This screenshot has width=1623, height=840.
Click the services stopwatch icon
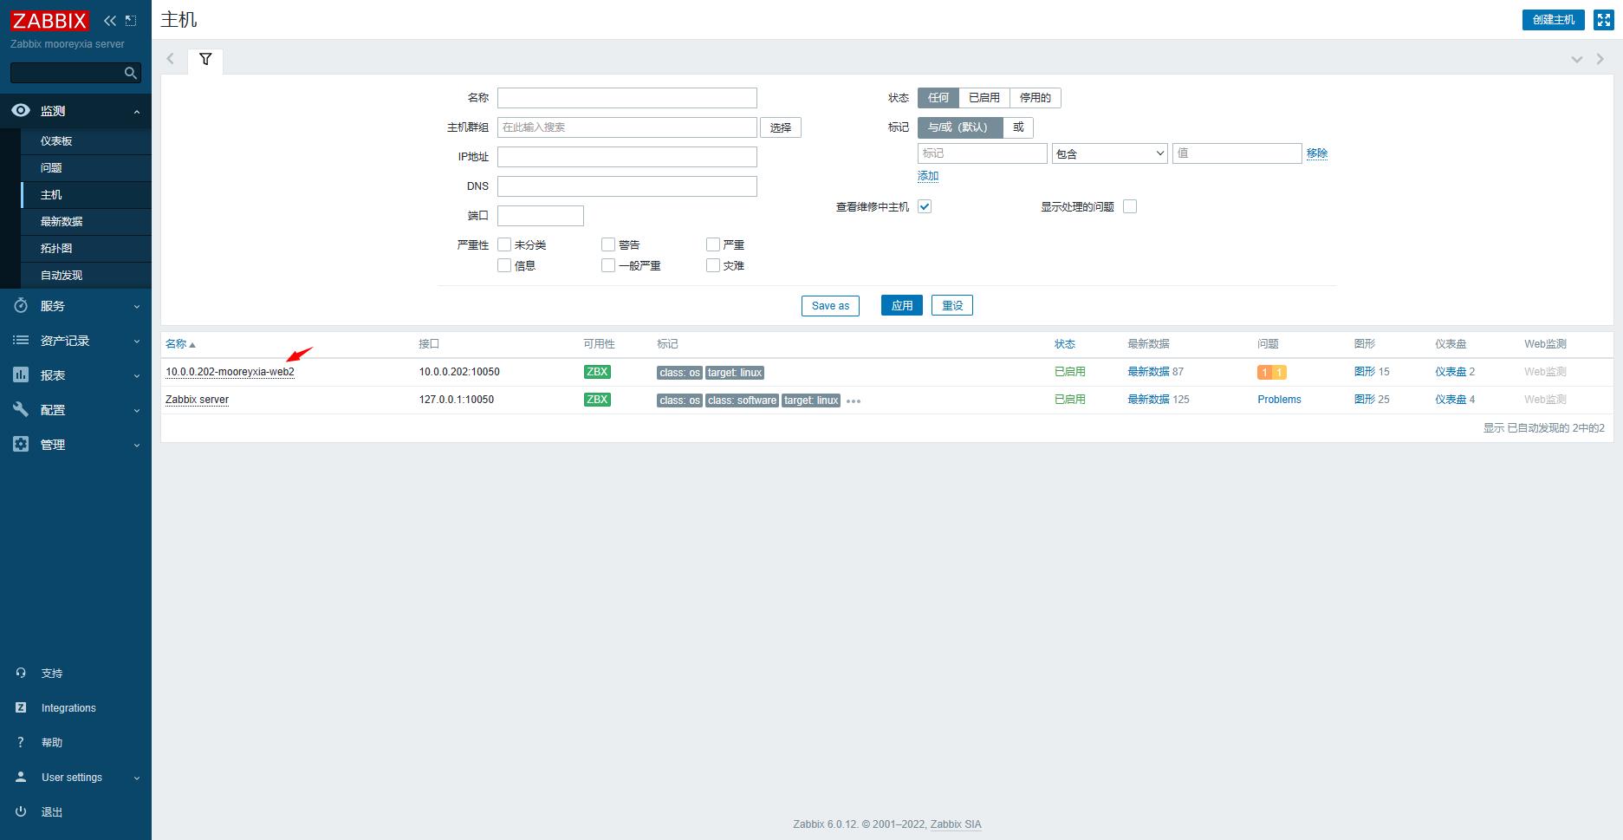(21, 305)
